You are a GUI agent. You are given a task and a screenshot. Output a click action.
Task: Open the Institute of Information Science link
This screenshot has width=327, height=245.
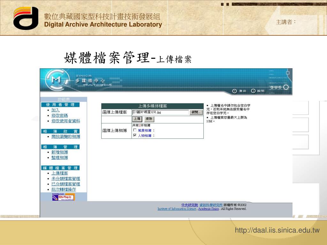[177, 209]
